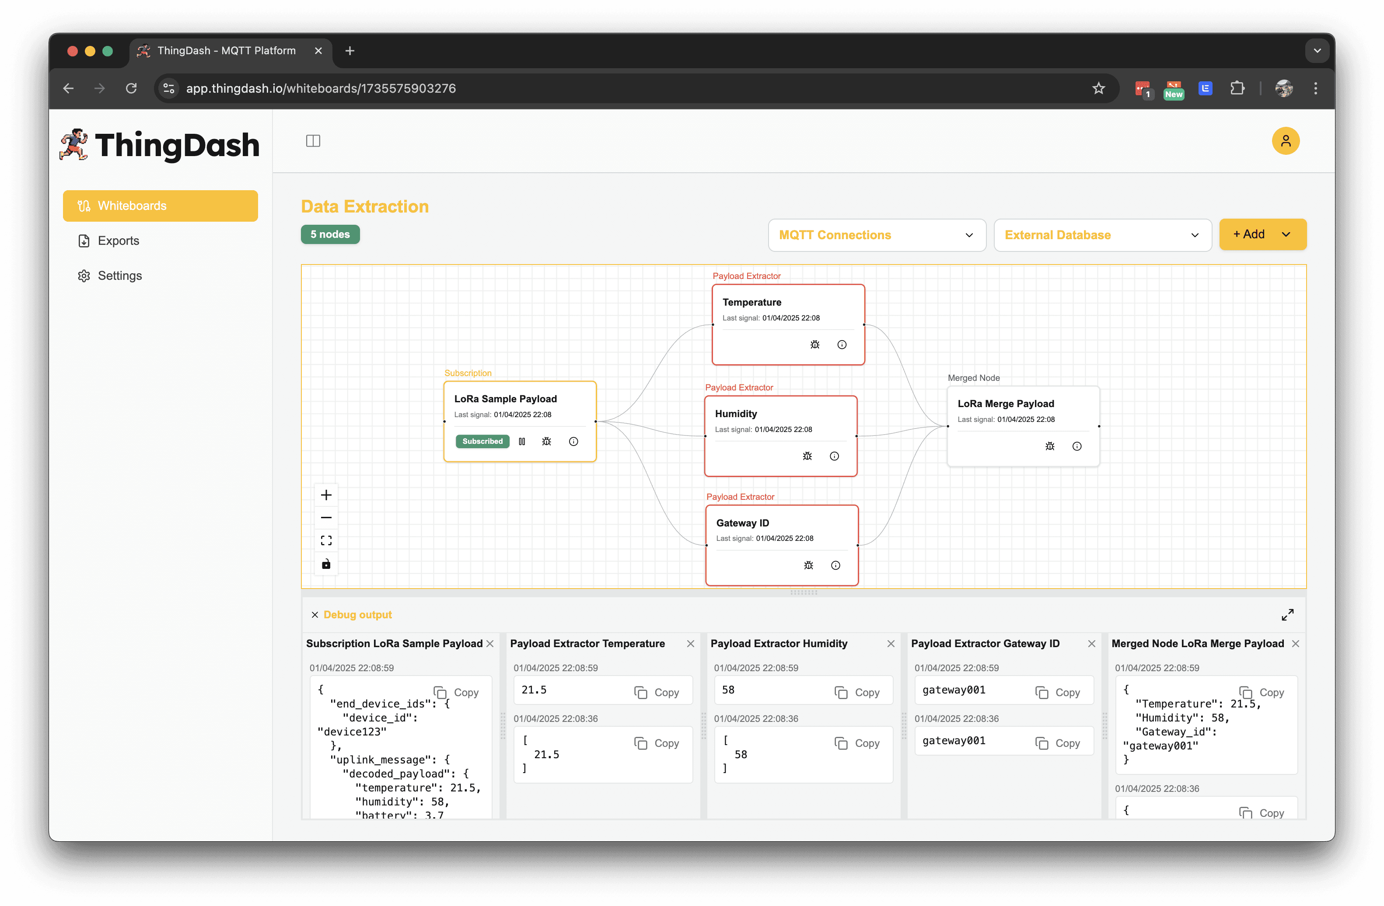Click the Data Extraction whiteboard title
Screen dimensions: 1384x906
point(365,206)
